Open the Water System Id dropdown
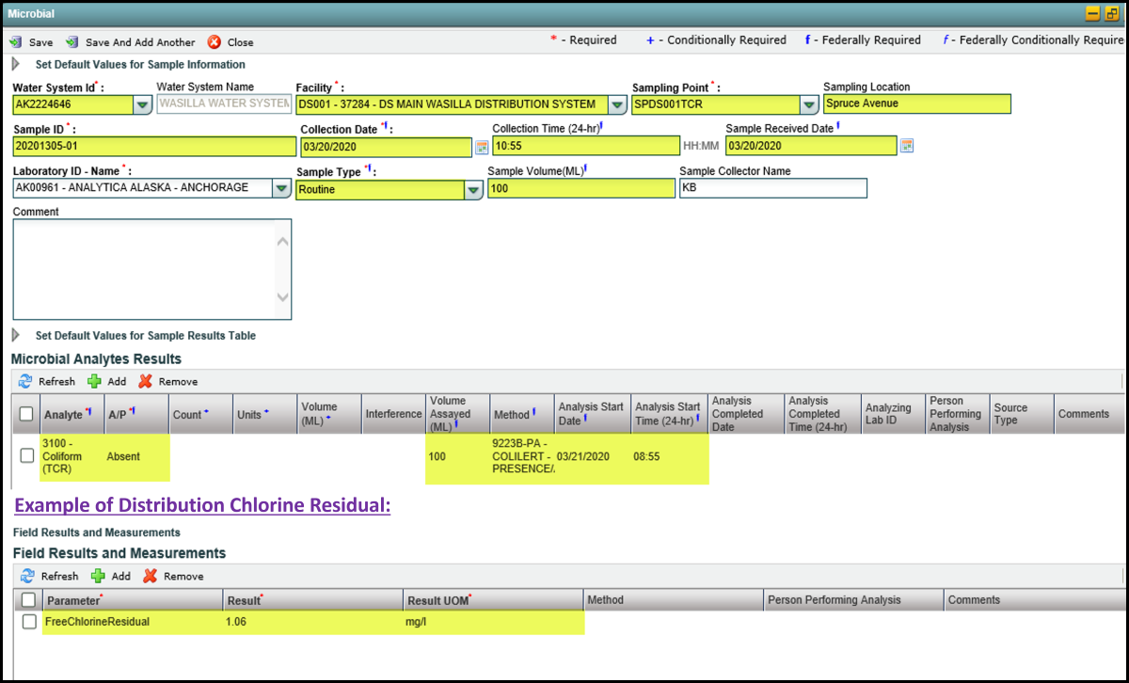 point(142,104)
